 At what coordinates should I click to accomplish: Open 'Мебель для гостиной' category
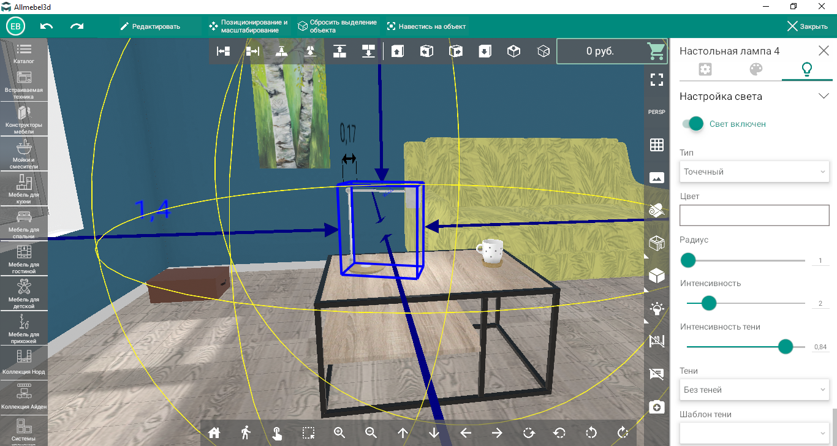(x=25, y=259)
